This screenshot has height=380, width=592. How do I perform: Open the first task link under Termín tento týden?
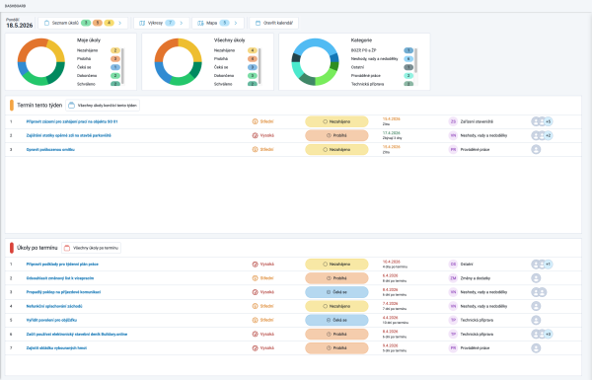[x=72, y=121]
